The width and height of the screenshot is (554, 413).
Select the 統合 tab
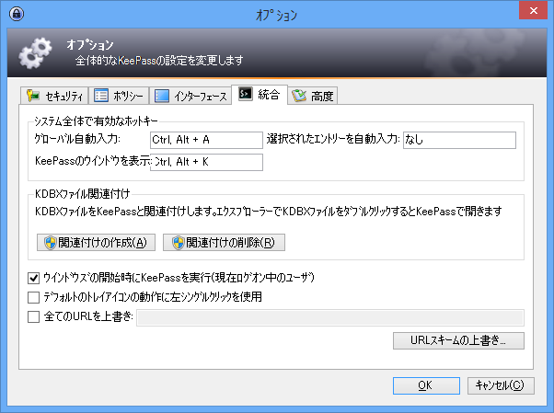point(260,96)
